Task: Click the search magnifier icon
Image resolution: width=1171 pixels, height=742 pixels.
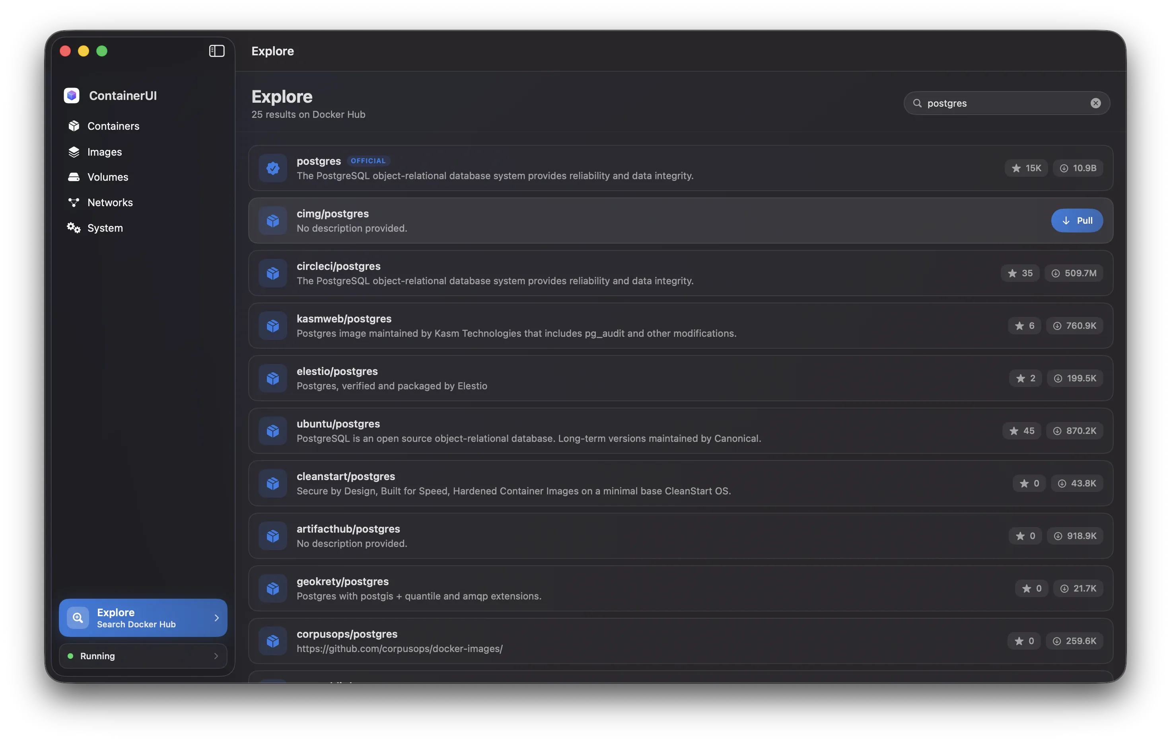Action: click(917, 103)
